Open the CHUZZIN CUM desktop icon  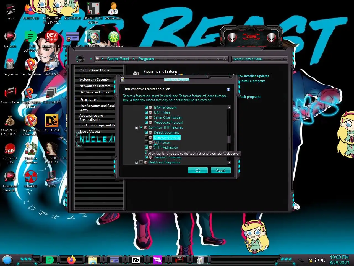coord(10,153)
